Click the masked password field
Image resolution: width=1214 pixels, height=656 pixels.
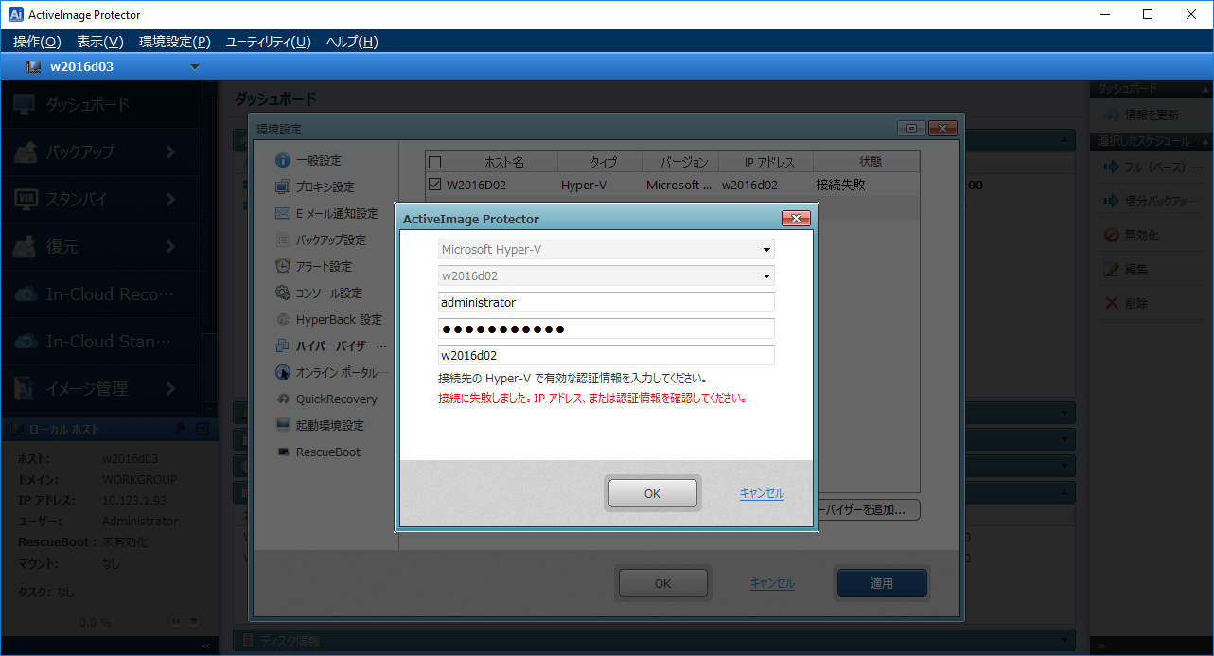click(x=607, y=329)
